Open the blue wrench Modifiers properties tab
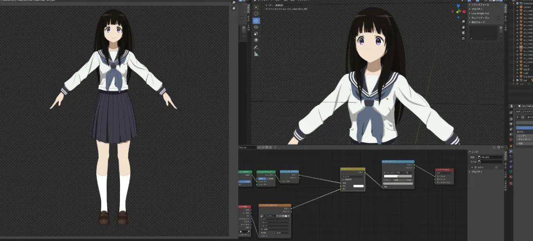This screenshot has height=241, width=533. pyautogui.click(x=511, y=151)
